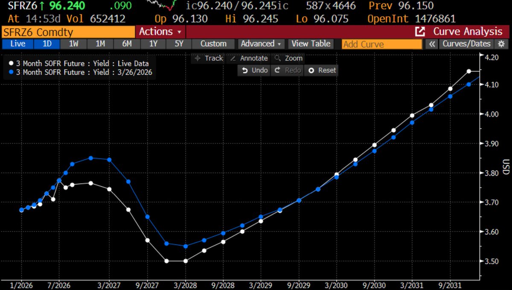Click the 7/2026 x-axis label

[59, 285]
